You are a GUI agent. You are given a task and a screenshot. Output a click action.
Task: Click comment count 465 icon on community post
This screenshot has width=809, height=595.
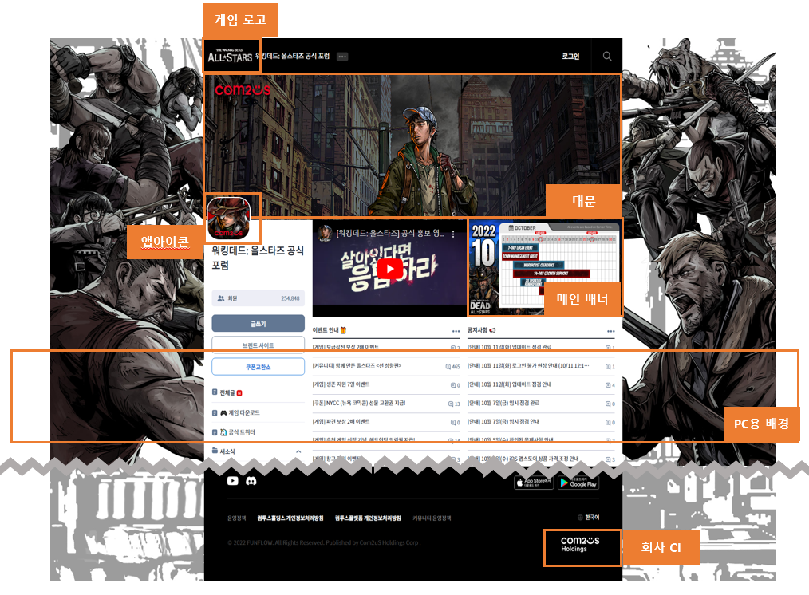click(452, 367)
